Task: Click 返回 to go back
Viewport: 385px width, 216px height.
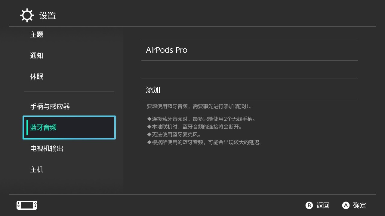Action: (323, 205)
